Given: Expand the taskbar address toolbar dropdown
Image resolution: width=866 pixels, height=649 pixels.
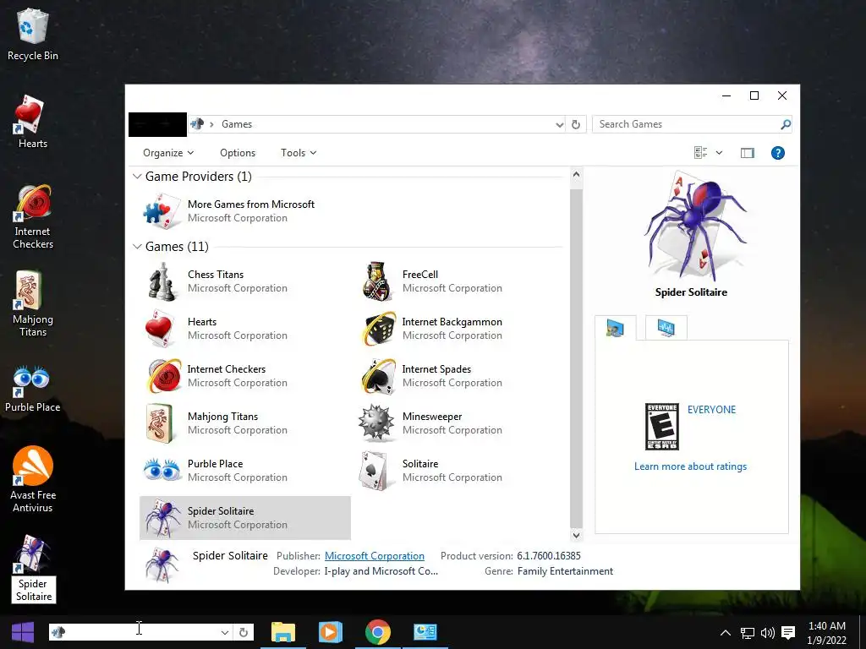Looking at the screenshot, I should 225,632.
